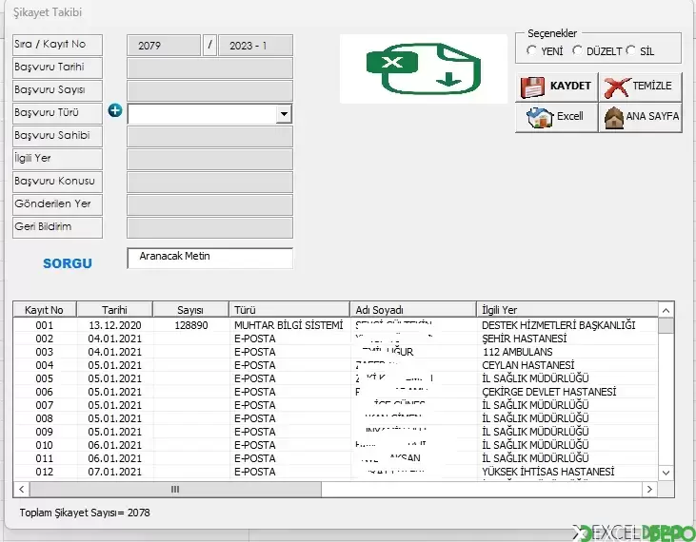
Task: Select the row with Kayıt No 003
Action: point(335,352)
